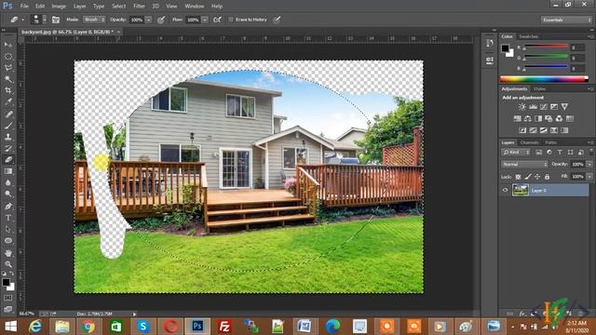Select the Polygonal Lasso tool

(8, 68)
